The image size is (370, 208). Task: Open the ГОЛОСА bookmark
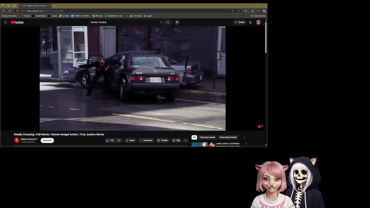81,16
